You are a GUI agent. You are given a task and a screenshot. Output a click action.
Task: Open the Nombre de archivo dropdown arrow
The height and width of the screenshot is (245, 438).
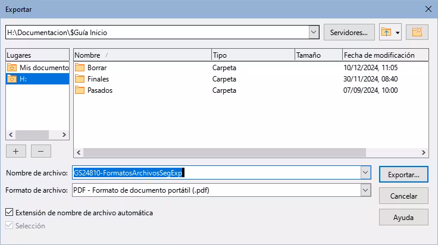pos(365,172)
